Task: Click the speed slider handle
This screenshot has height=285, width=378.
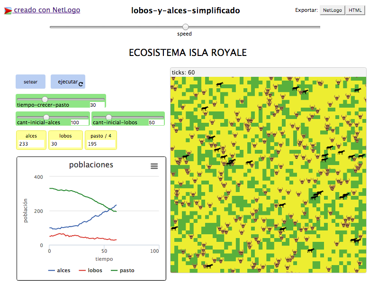Action: (185, 27)
